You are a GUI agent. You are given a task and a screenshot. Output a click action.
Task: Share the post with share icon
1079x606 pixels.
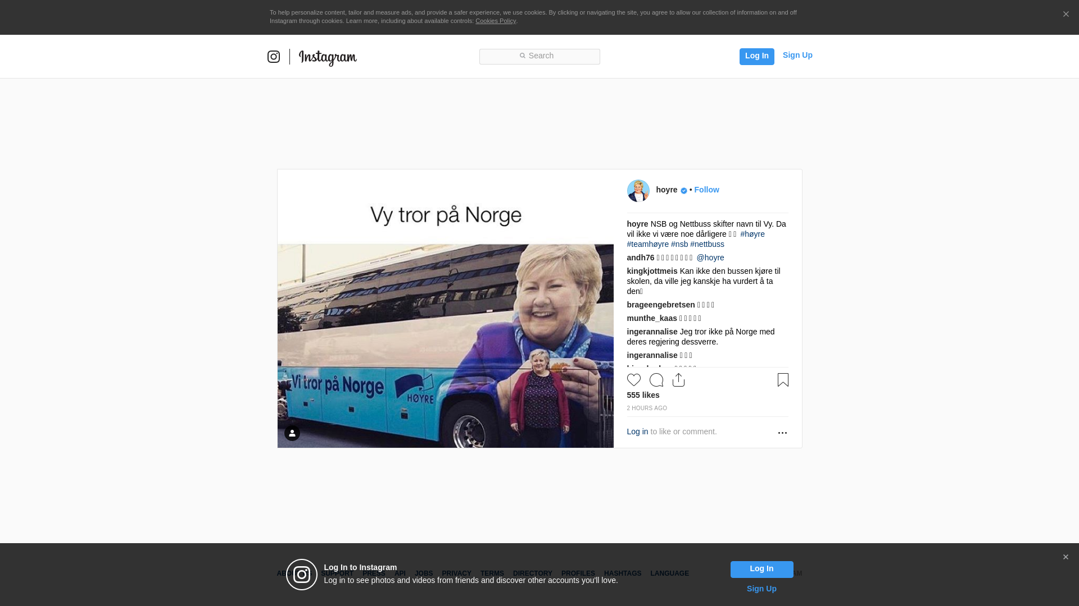coord(678,380)
